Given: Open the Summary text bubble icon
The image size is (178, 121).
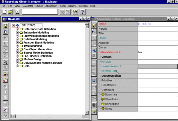Looking at the screenshot, I should coord(103,95).
